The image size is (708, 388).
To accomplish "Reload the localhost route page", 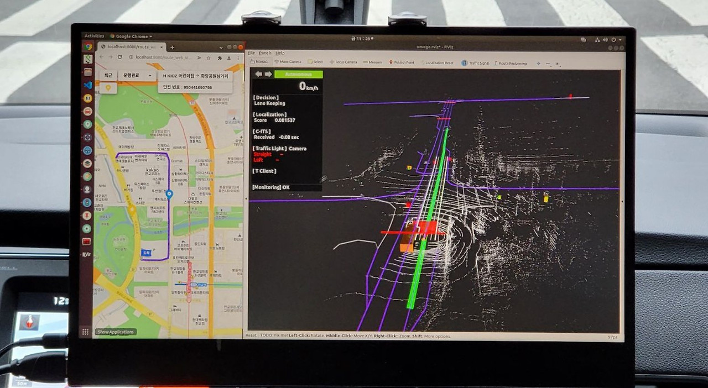I will click(119, 57).
